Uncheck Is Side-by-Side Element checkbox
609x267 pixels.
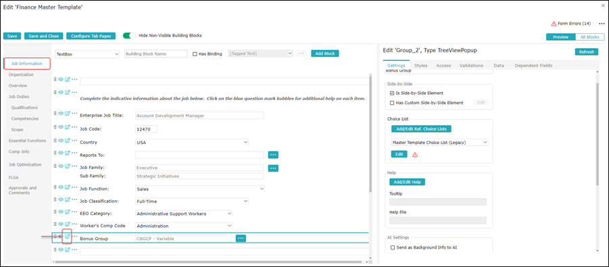click(392, 93)
